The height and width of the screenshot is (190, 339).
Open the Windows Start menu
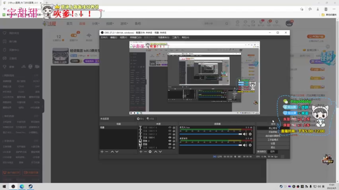click(x=4, y=186)
